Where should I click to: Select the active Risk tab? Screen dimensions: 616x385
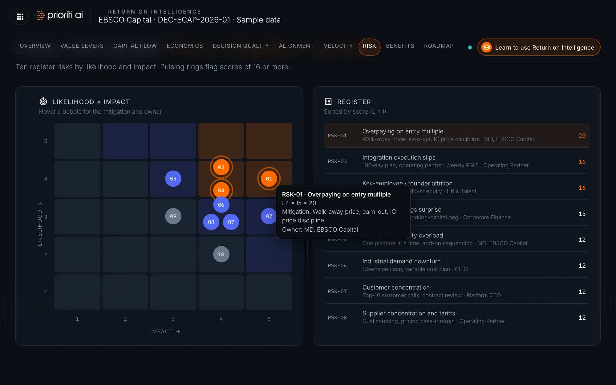coord(369,47)
